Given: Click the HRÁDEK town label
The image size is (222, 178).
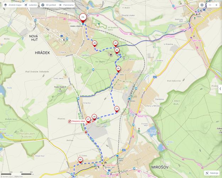Looking at the screenshot, I should point(43,52).
